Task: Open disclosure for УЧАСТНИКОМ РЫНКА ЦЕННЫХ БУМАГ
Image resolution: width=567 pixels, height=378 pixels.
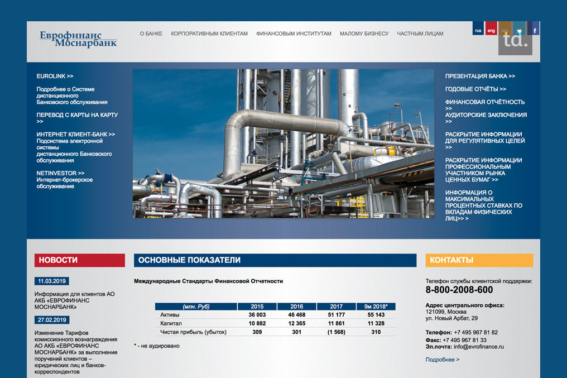Action: point(483,170)
